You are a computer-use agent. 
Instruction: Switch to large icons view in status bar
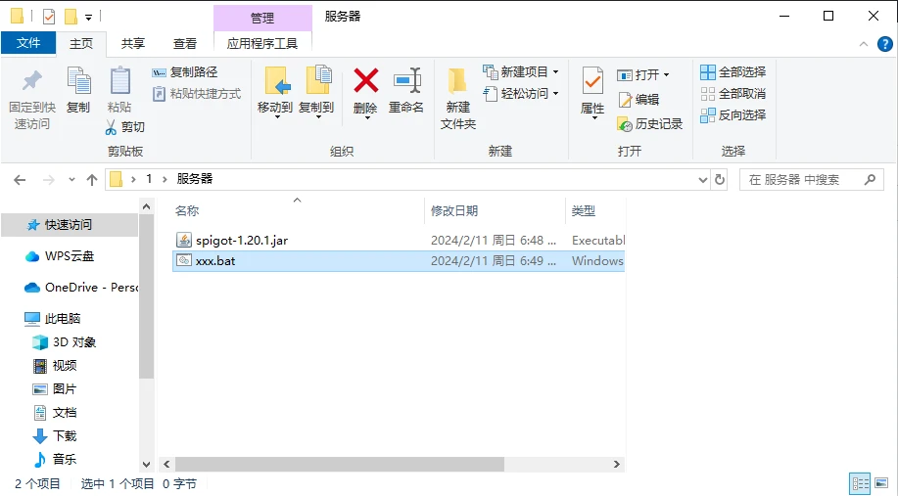point(882,483)
